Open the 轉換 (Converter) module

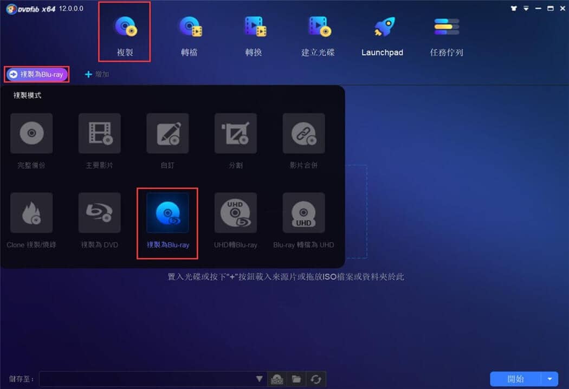point(254,36)
